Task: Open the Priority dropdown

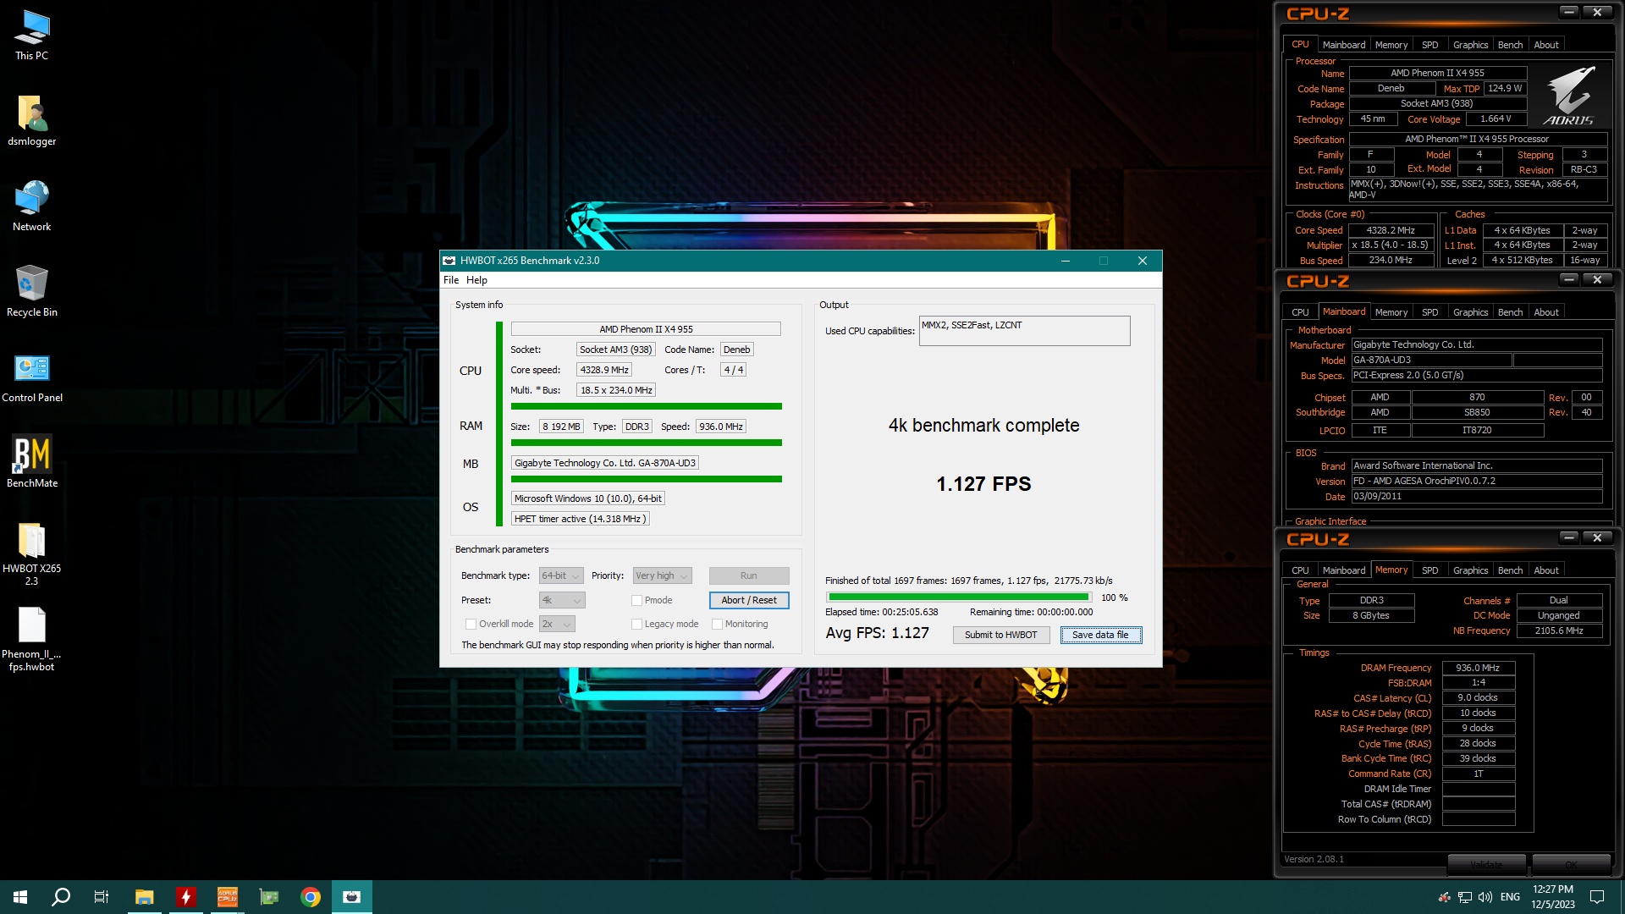Action: (662, 575)
